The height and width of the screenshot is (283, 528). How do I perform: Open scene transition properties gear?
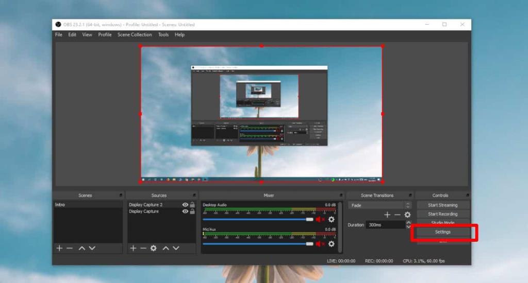pos(407,215)
